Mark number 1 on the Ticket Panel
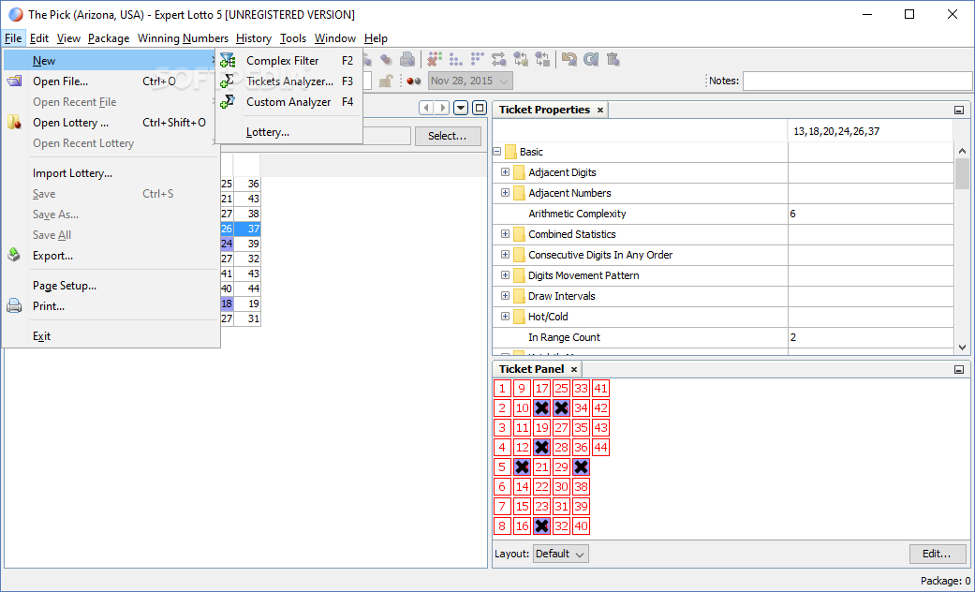975x592 pixels. pyautogui.click(x=502, y=389)
